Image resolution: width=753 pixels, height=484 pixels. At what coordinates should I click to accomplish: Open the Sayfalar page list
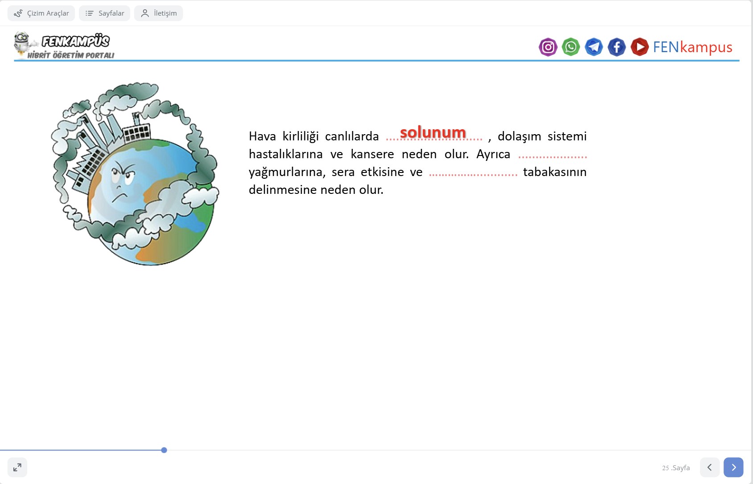(105, 13)
